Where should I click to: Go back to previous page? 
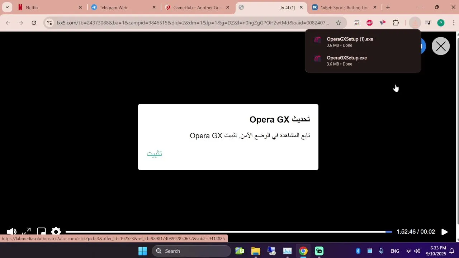click(x=8, y=23)
